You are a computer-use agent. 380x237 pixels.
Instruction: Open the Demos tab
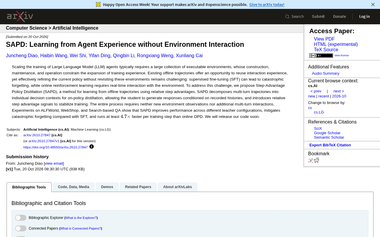coord(107,187)
